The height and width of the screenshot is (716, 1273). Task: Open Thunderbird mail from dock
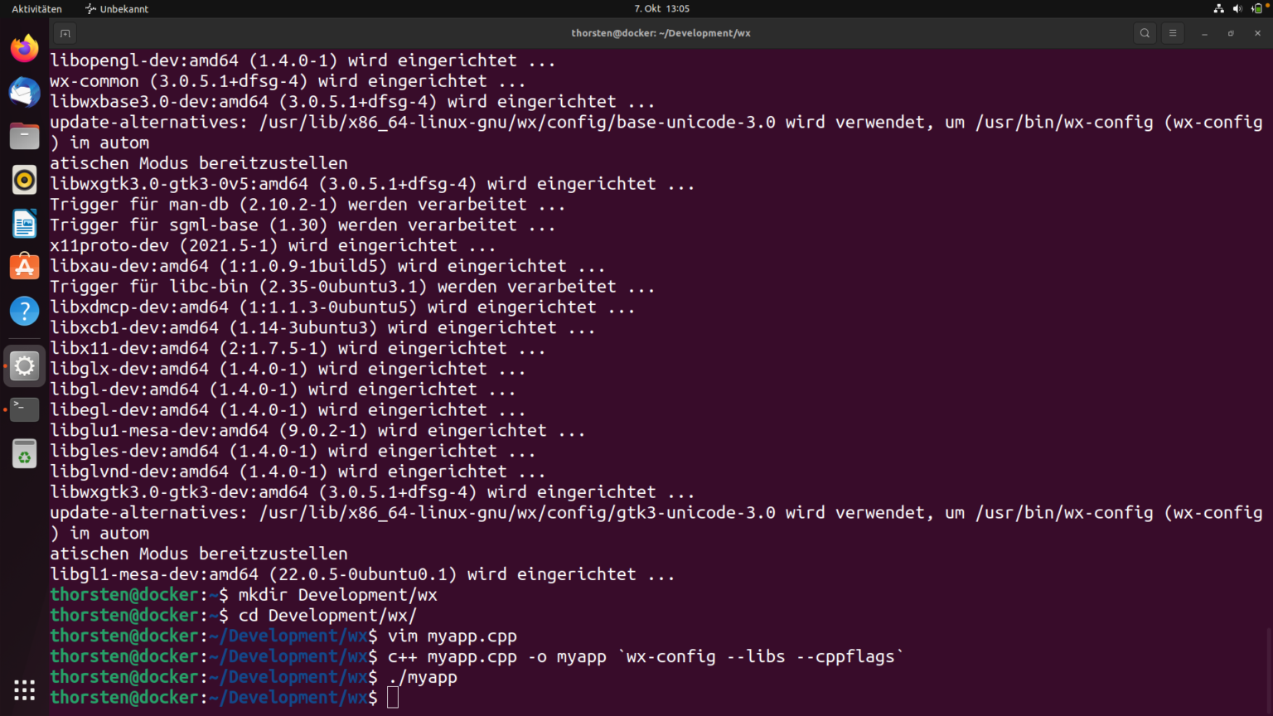point(24,92)
